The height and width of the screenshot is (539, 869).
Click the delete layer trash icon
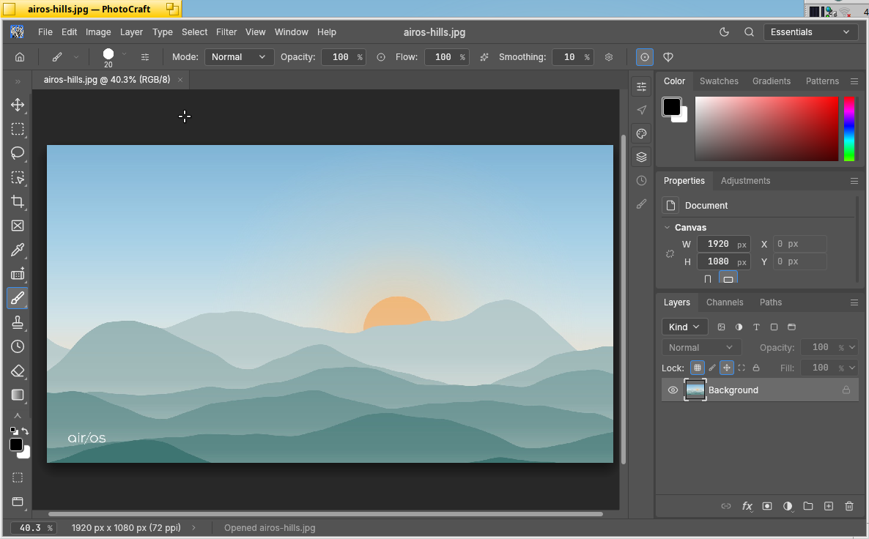point(849,506)
